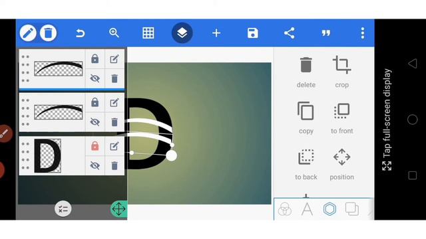Edit the D letter layer
This screenshot has width=426, height=239.
click(x=114, y=146)
